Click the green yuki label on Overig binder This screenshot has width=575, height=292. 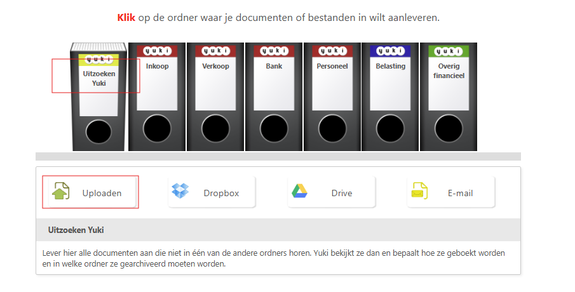(x=449, y=51)
